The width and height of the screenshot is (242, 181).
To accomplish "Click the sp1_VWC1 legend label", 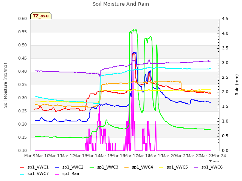I will [x=38, y=167].
